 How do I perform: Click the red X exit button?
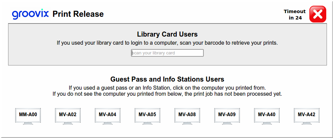coord(317,14)
